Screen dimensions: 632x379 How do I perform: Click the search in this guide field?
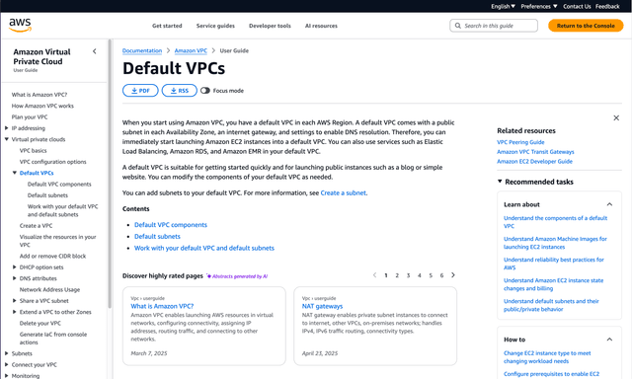[x=494, y=26]
